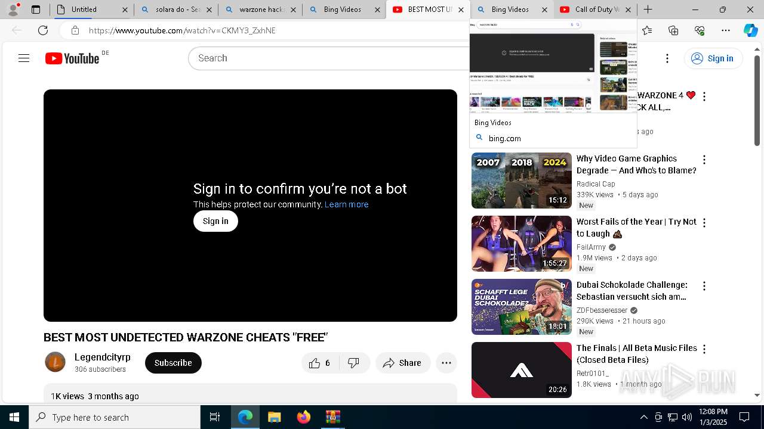Open Video Game Graphics Degrade thumbnail
764x429 pixels.
pos(522,181)
